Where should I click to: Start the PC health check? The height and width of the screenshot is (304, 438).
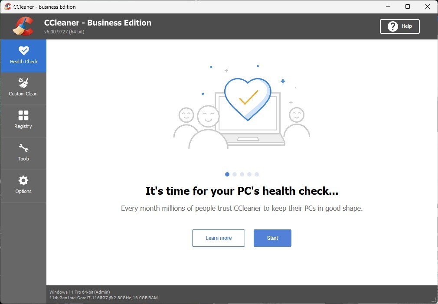pos(272,238)
